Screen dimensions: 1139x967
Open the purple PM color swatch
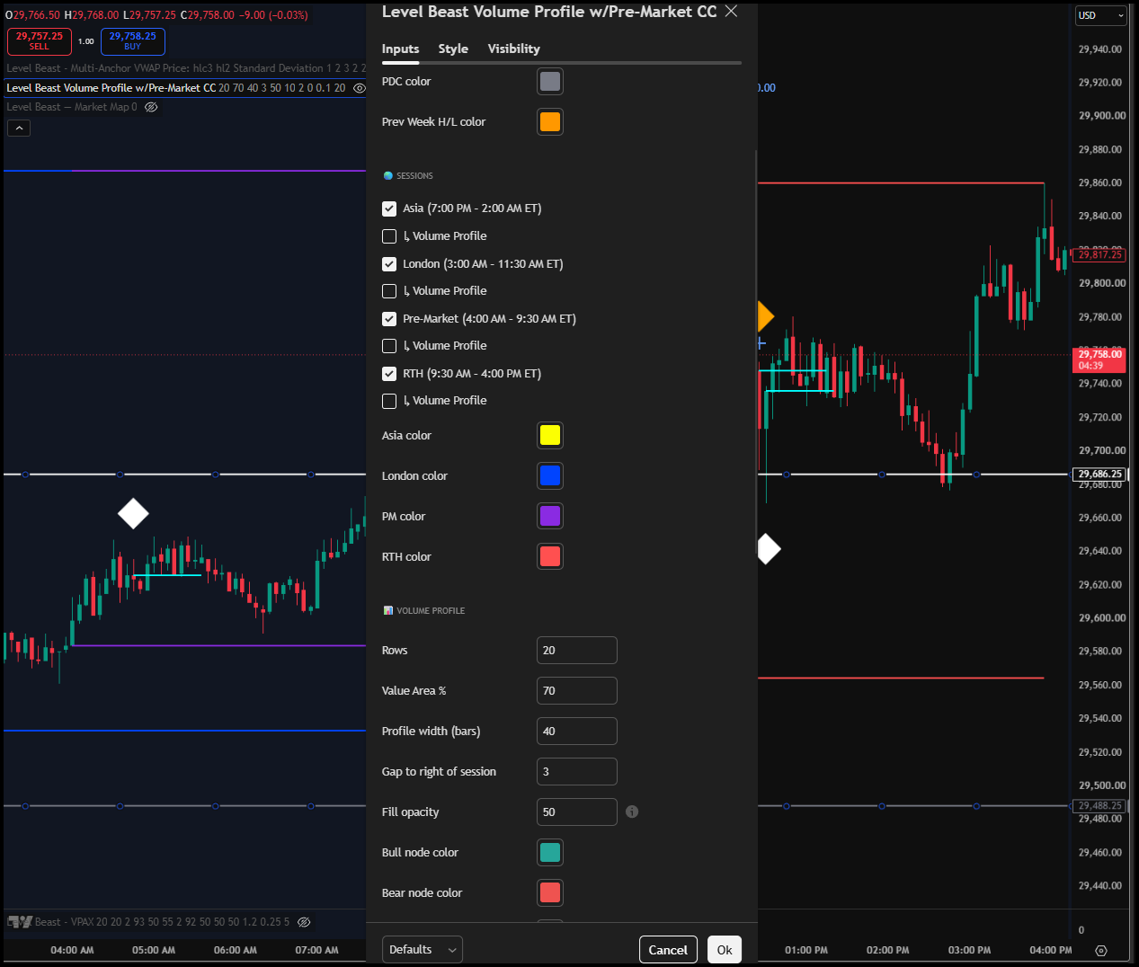(550, 517)
